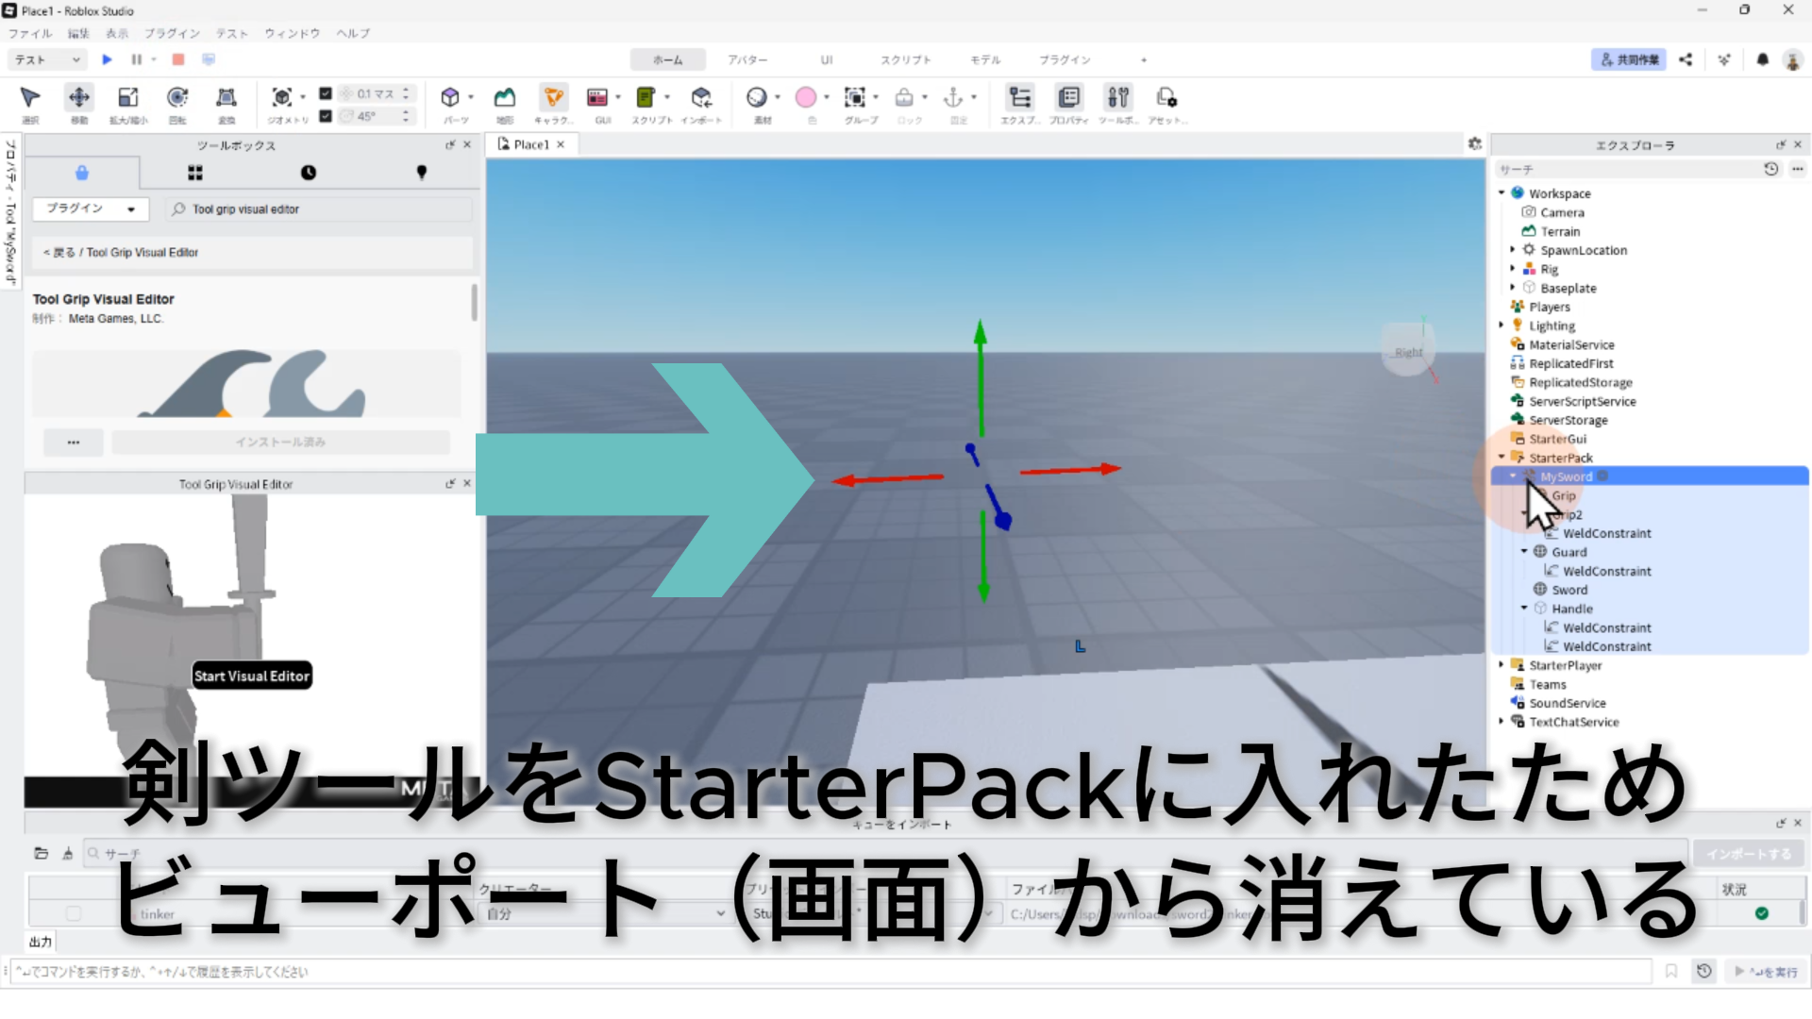
Task: Open the pink color swatch picker
Action: [x=806, y=98]
